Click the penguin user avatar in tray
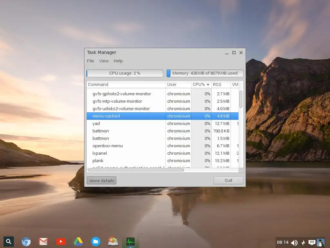330x248 pixels. 321,243
